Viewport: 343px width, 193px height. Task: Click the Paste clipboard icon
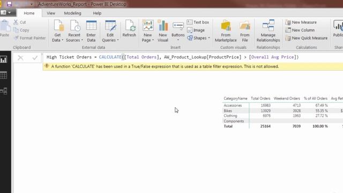(5, 26)
